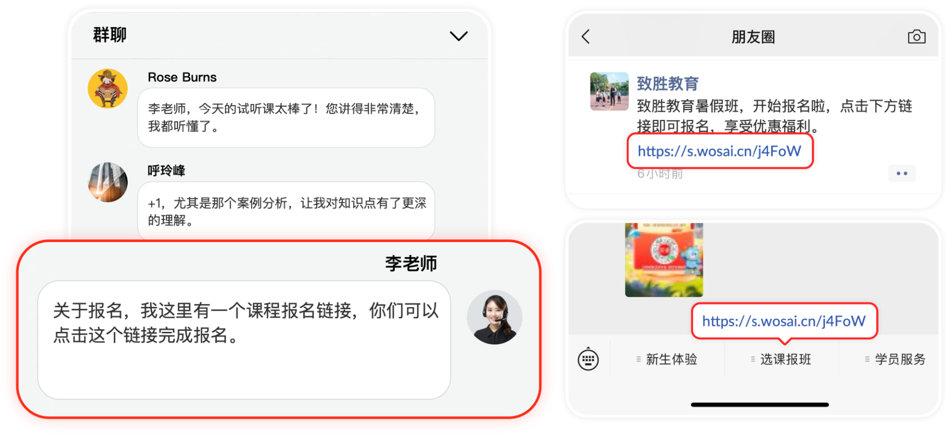
Task: Open 新生体验 menu
Action: point(667,359)
